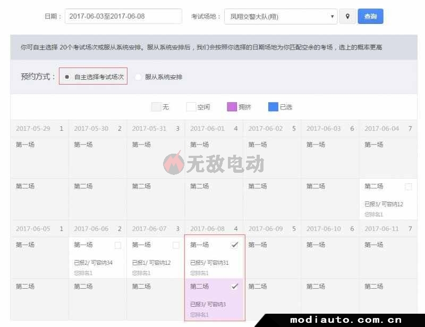Click 第一场 cell under 2017-05-30
425x327 pixels.
tap(98, 157)
